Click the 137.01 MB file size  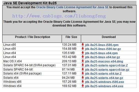[x=69, y=65]
